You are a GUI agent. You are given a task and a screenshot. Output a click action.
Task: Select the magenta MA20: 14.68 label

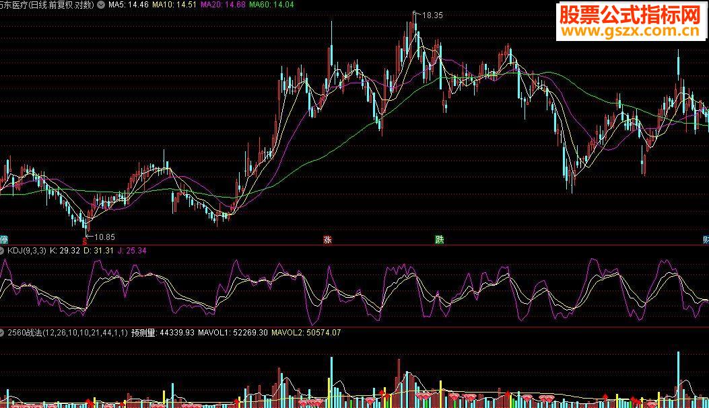[x=223, y=5]
